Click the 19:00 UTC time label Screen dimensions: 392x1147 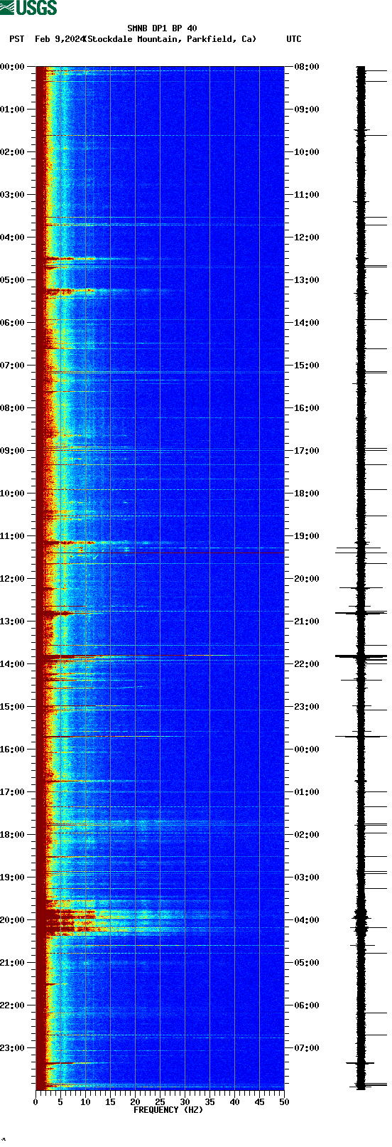coord(307,536)
